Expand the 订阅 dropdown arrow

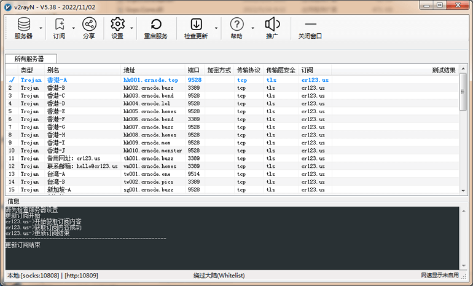[x=73, y=28]
